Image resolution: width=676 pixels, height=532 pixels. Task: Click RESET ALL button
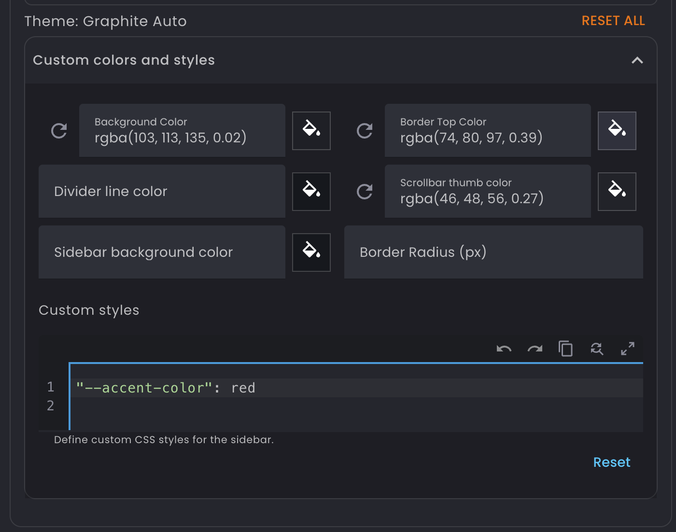pos(613,21)
